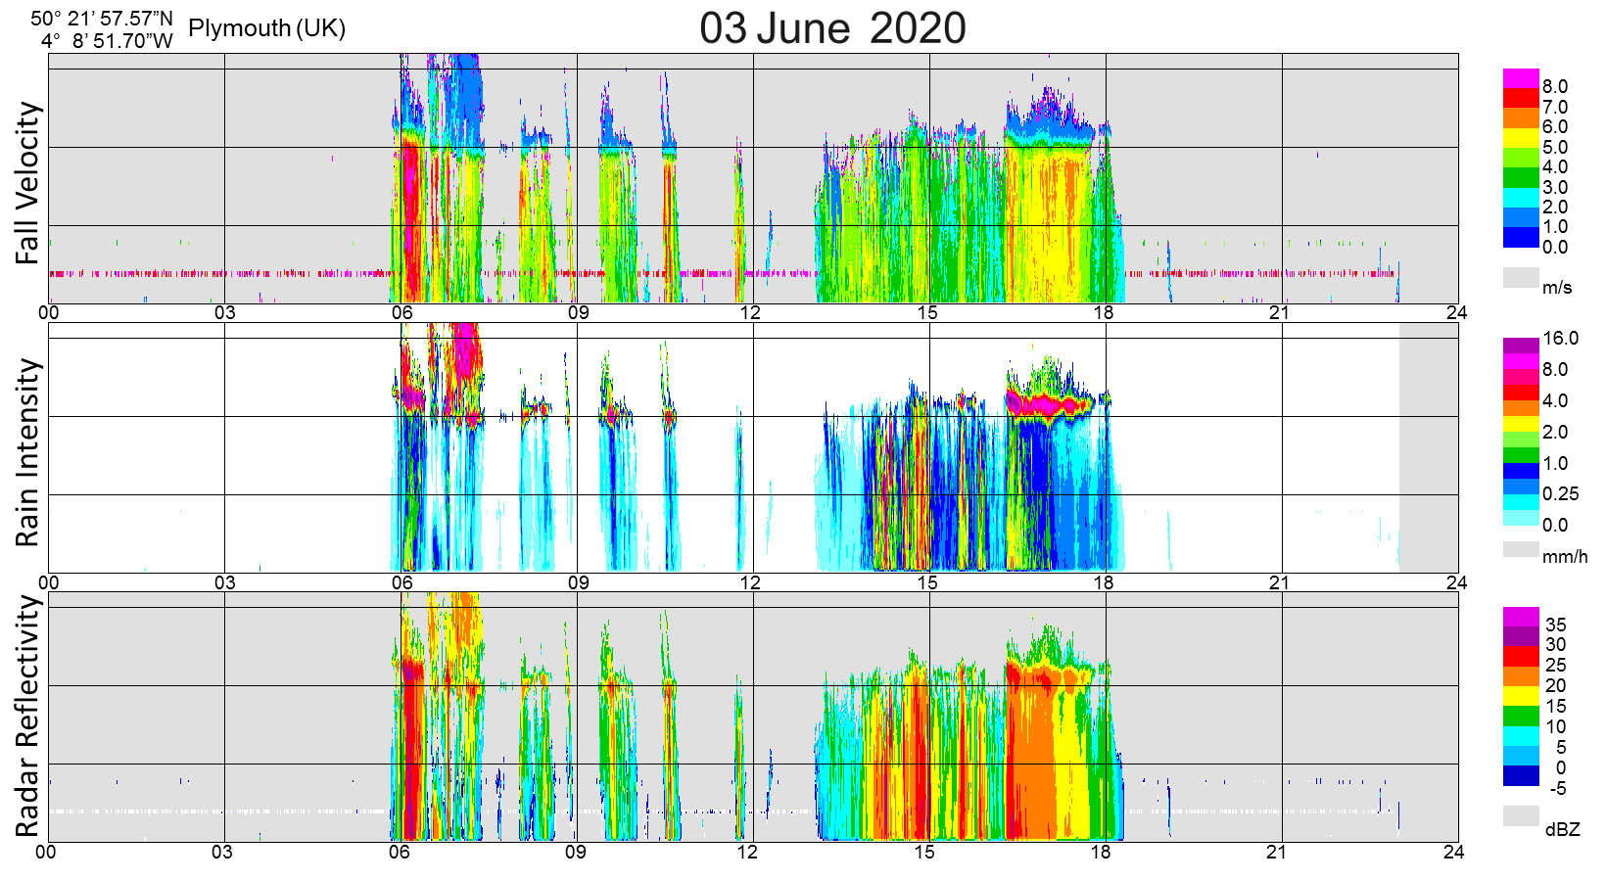Click the "0.25" rain intensity legend value
This screenshot has height=881, width=1606.
(x=1561, y=493)
